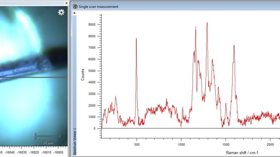Click the Single scan measurement window icon
Image resolution: width=280 pixels, height=157 pixels.
[x=75, y=7]
